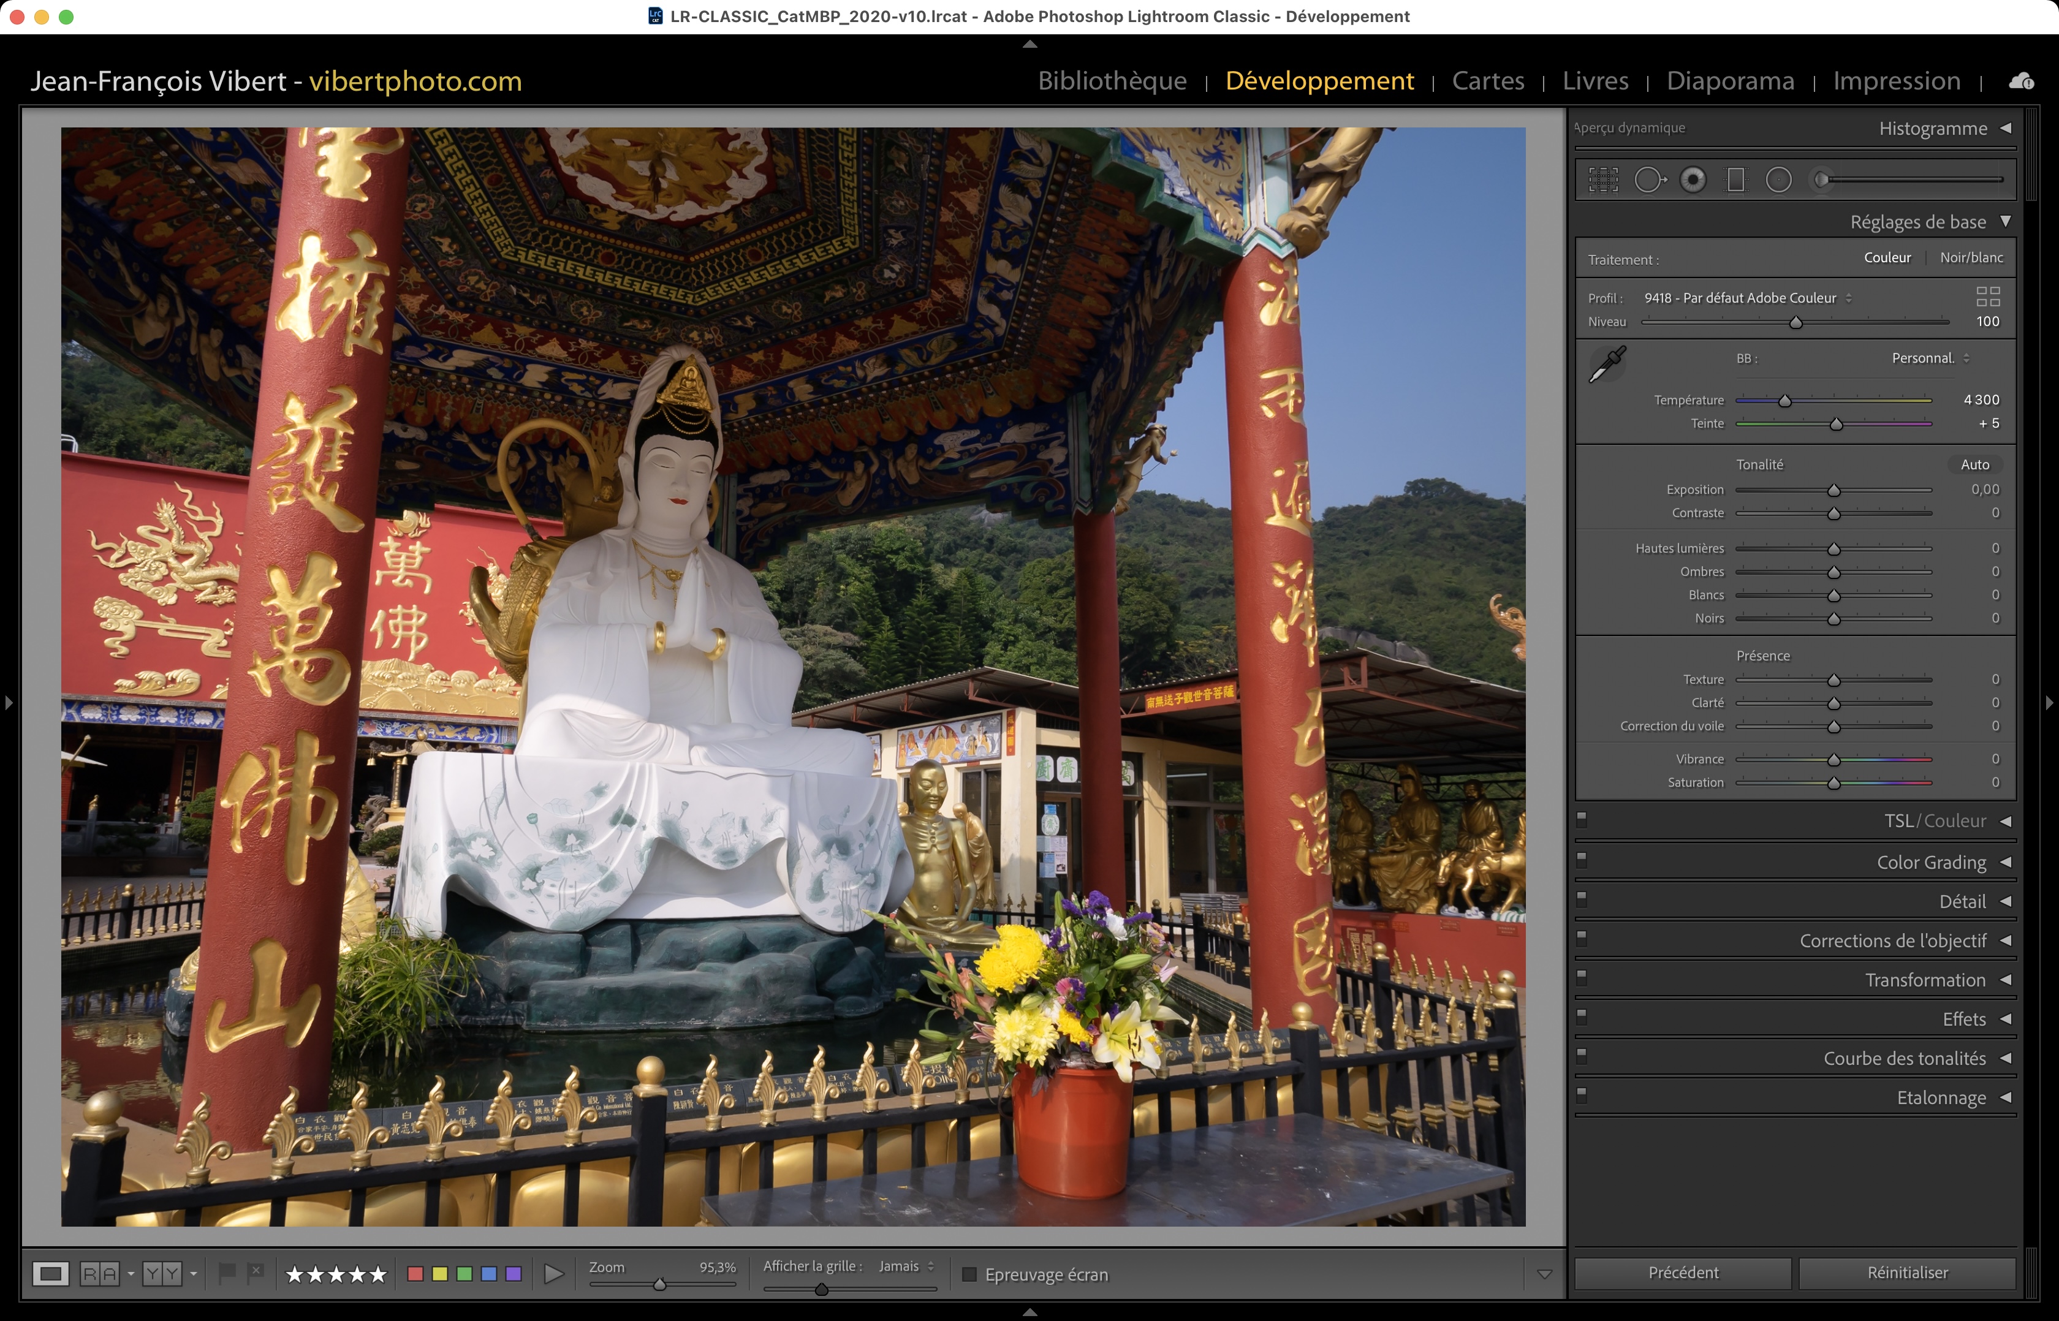This screenshot has height=1321, width=2059.
Task: Expand the Courbe des tonalités panel
Action: 1905,1059
